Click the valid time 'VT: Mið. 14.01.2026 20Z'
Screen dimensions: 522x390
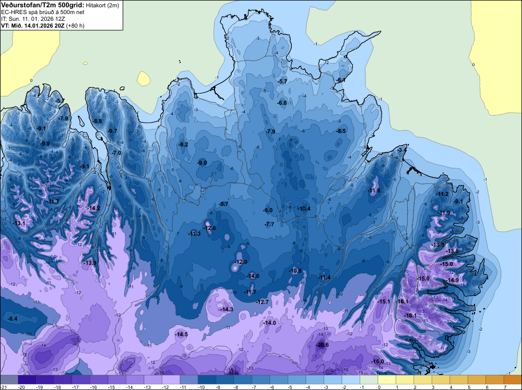click(x=33, y=26)
